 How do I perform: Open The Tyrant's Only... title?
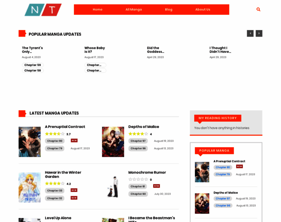pyautogui.click(x=33, y=50)
